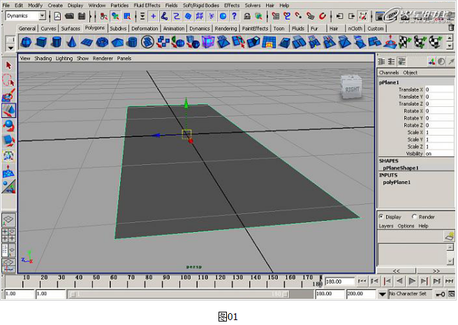Image resolution: width=458 pixels, height=325 pixels.
Task: Create a polygon sphere from shelf
Action: click(x=27, y=42)
